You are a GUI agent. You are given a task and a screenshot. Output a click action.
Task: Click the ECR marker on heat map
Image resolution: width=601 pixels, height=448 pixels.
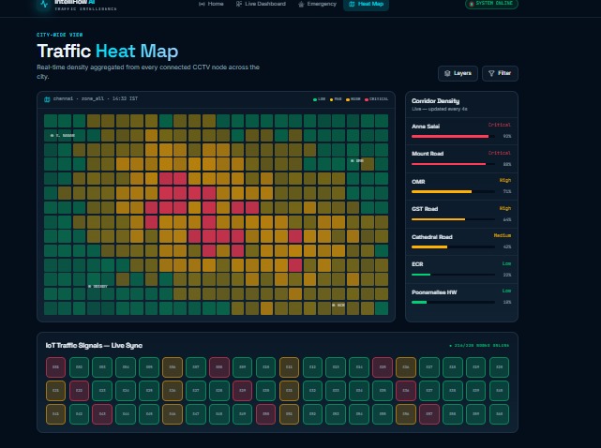pos(338,305)
